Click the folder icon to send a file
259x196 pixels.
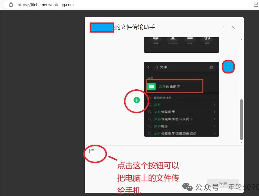coord(92,151)
